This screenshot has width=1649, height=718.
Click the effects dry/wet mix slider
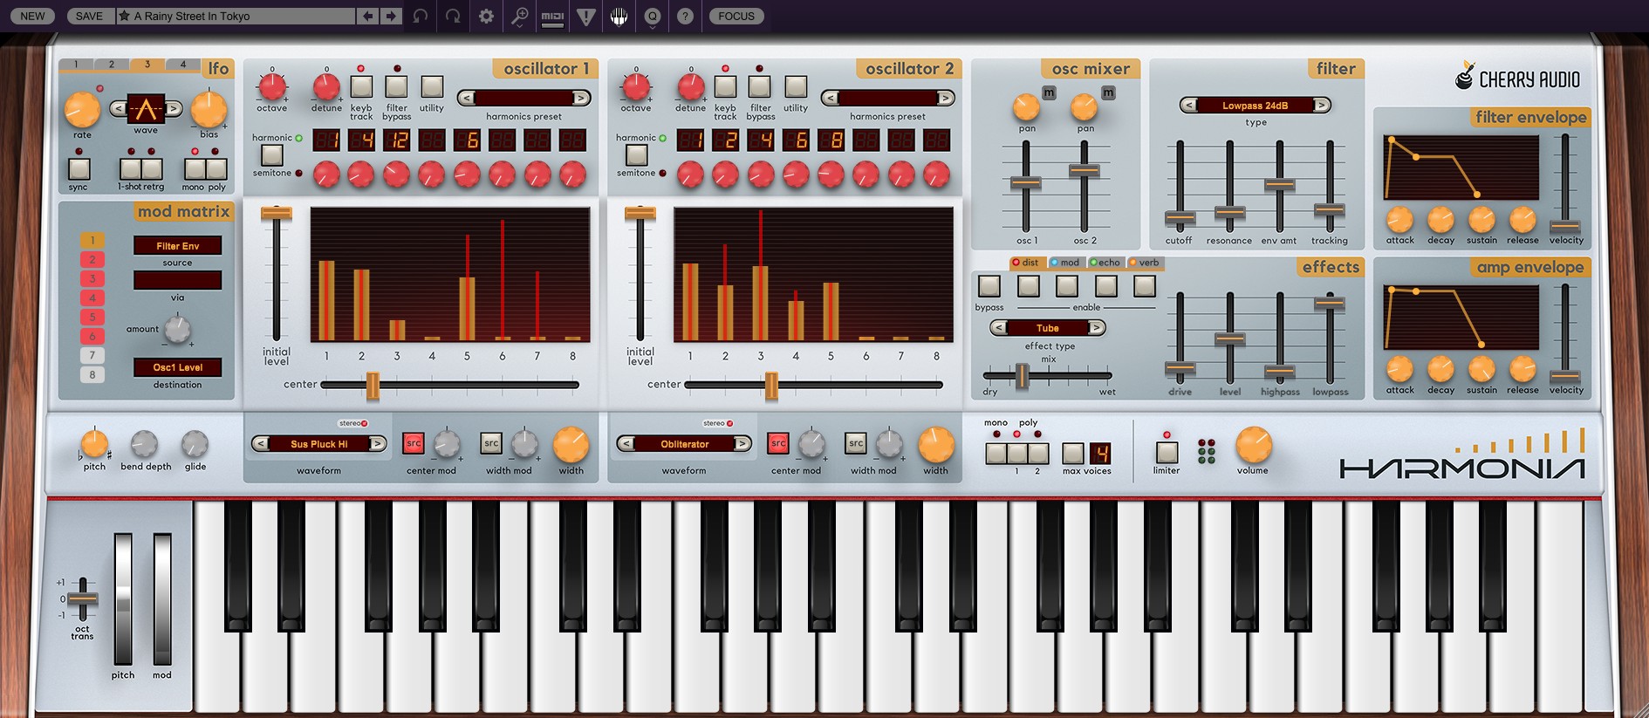pyautogui.click(x=1022, y=375)
